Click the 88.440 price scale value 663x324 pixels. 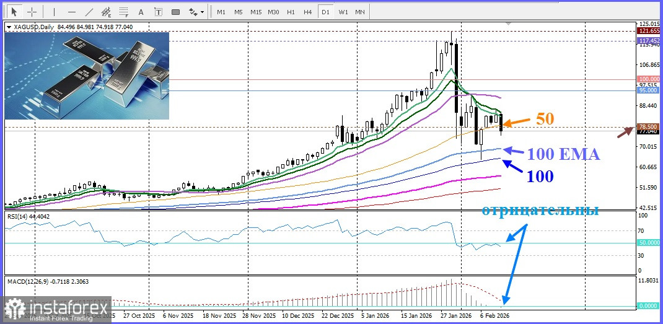649,105
